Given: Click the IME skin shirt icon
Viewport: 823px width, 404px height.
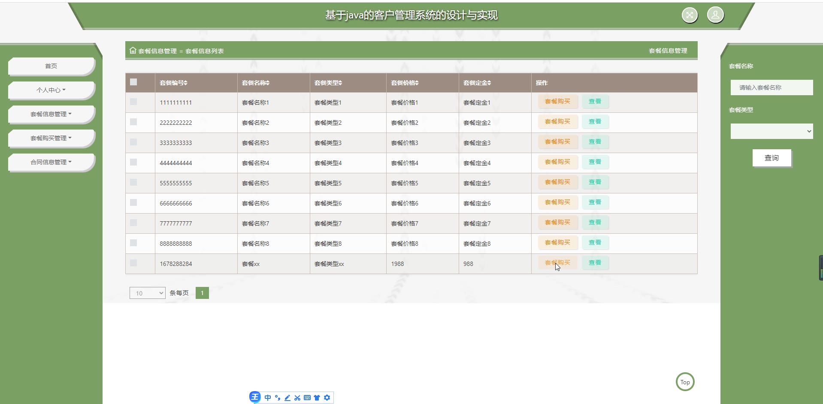Looking at the screenshot, I should point(317,398).
